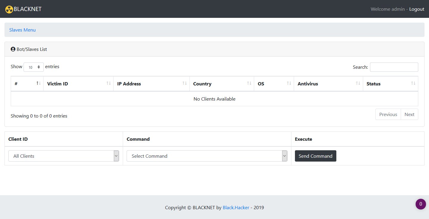Image resolution: width=429 pixels, height=219 pixels.
Task: Open the Slaves Menu breadcrumb link
Action: point(22,30)
